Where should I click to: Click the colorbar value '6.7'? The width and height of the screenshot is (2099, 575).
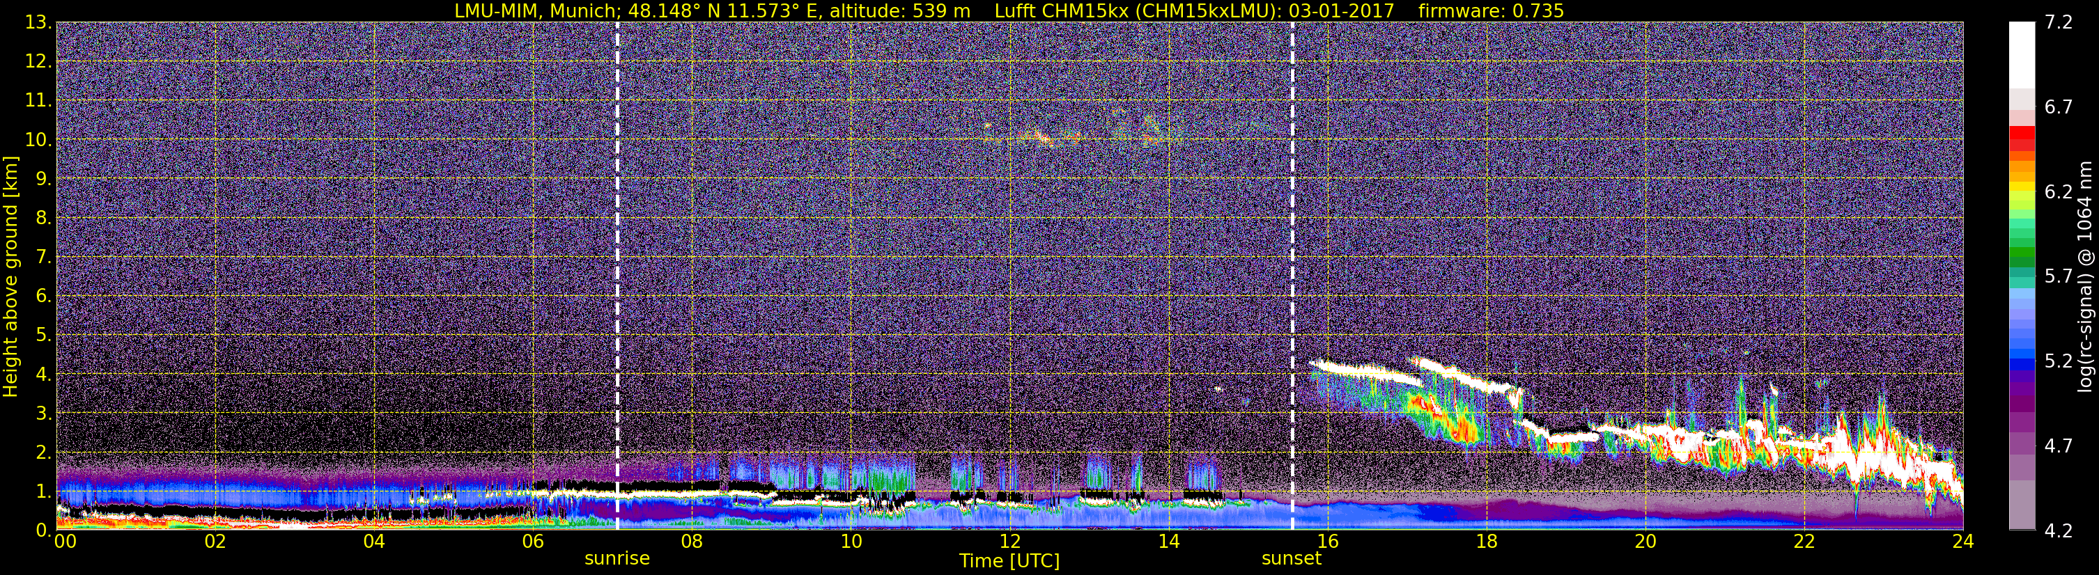pos(2059,107)
